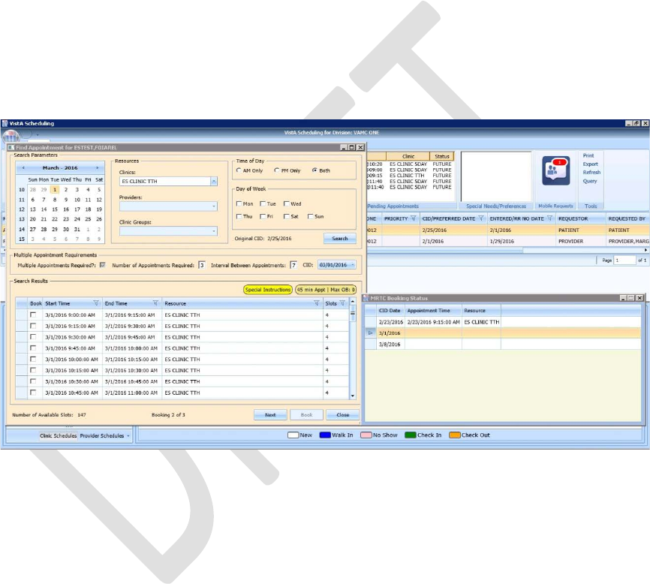650x584 pixels.
Task: Filter the End Time column
Action: (x=155, y=303)
